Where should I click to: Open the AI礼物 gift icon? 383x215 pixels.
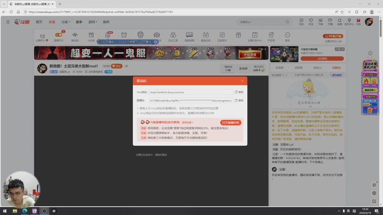[91, 36]
